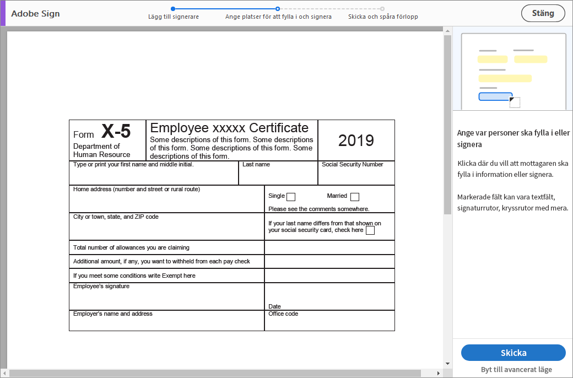Click the Adobe Sign title
Image resolution: width=573 pixels, height=378 pixels.
tap(35, 14)
